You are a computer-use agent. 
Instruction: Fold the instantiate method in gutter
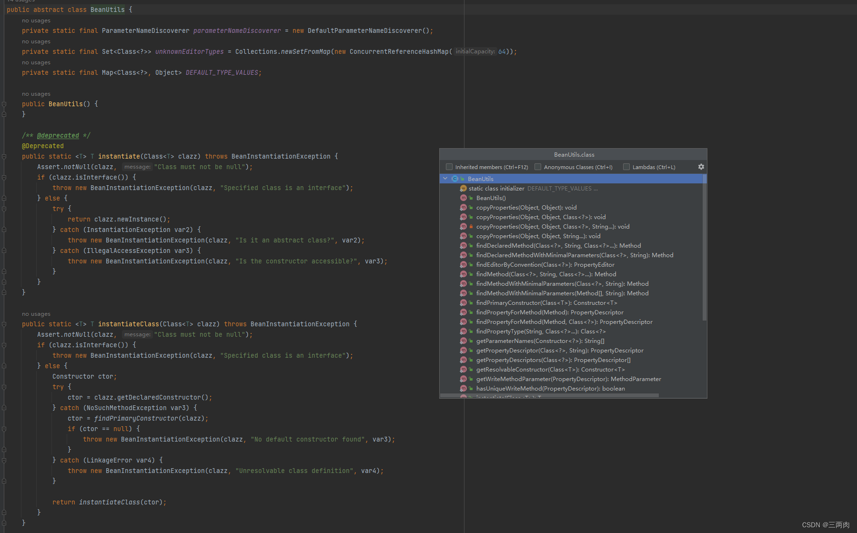pyautogui.click(x=4, y=156)
